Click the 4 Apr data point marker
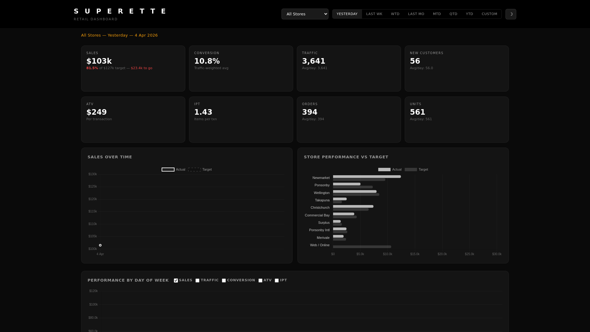The height and width of the screenshot is (332, 590). click(x=100, y=245)
